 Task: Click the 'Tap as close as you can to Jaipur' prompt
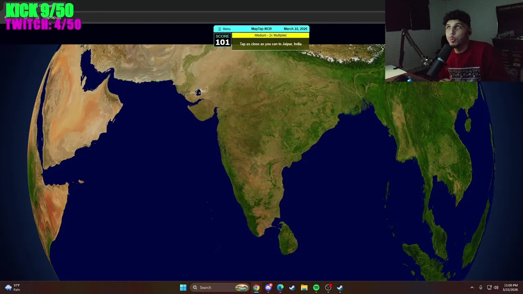pyautogui.click(x=270, y=44)
